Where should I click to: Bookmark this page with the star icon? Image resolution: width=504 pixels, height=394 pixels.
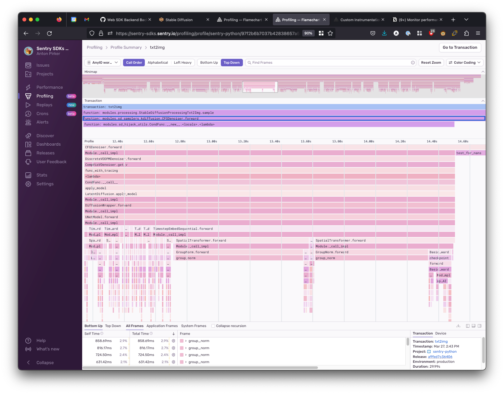pos(330,33)
